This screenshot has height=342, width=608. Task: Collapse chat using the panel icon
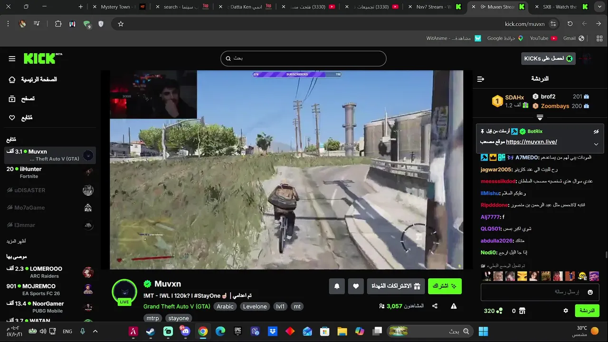481,79
